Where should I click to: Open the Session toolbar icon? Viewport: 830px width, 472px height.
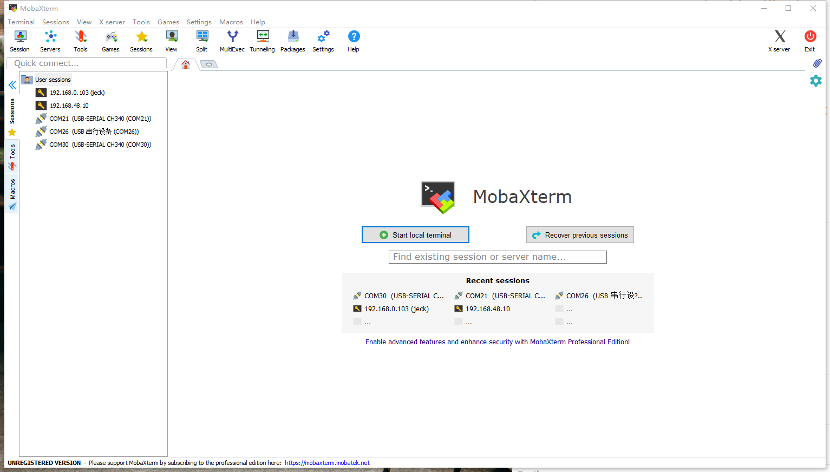point(20,41)
